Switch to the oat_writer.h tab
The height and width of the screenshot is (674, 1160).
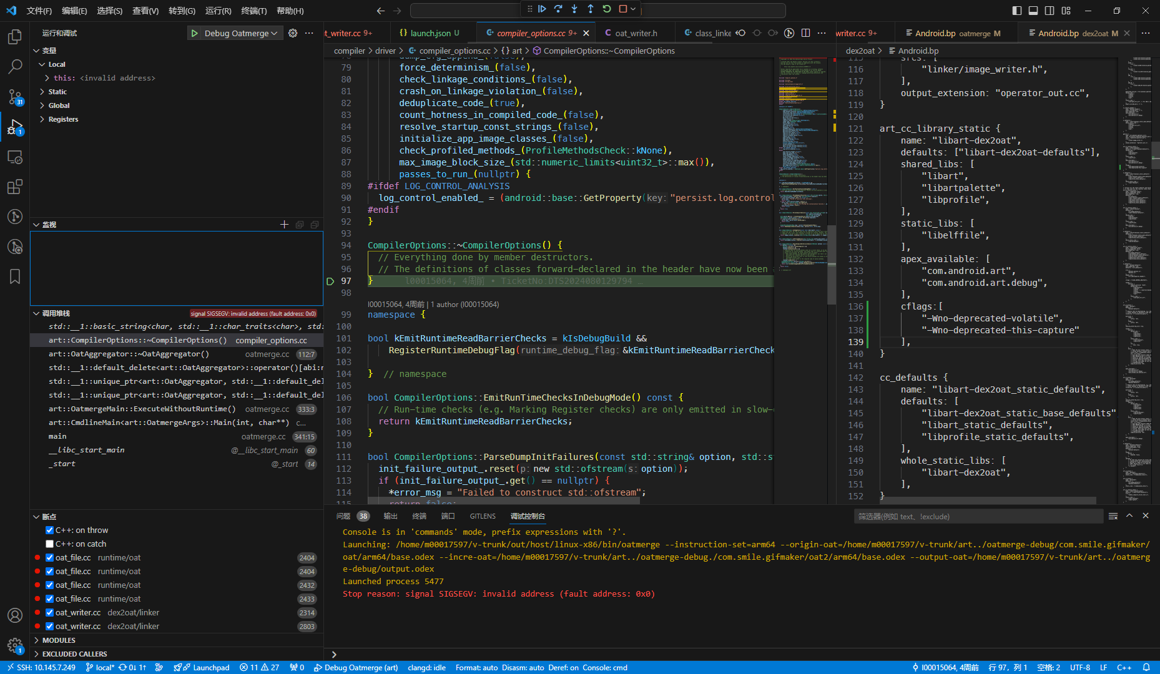coord(636,32)
